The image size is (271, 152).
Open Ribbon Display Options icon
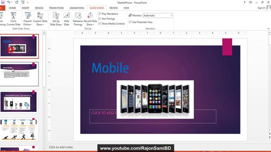[x=250, y=3]
